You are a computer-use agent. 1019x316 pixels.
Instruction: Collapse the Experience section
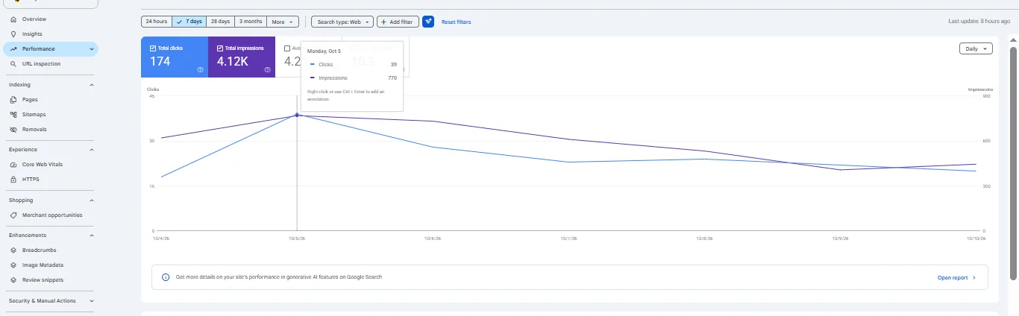(x=92, y=150)
